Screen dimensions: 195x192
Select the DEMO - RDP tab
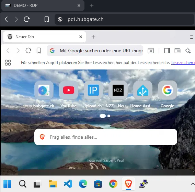point(43,6)
